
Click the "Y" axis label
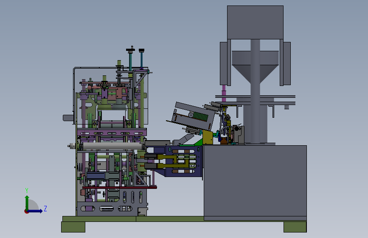click(27, 190)
